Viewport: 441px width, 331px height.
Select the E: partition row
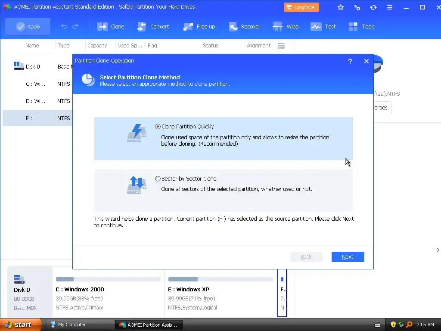click(37, 101)
